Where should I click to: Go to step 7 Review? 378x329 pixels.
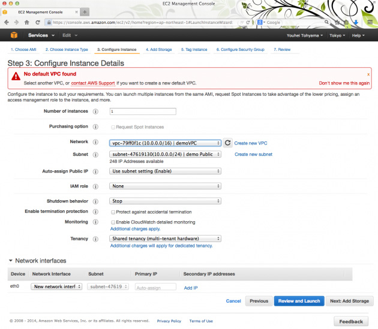[282, 49]
